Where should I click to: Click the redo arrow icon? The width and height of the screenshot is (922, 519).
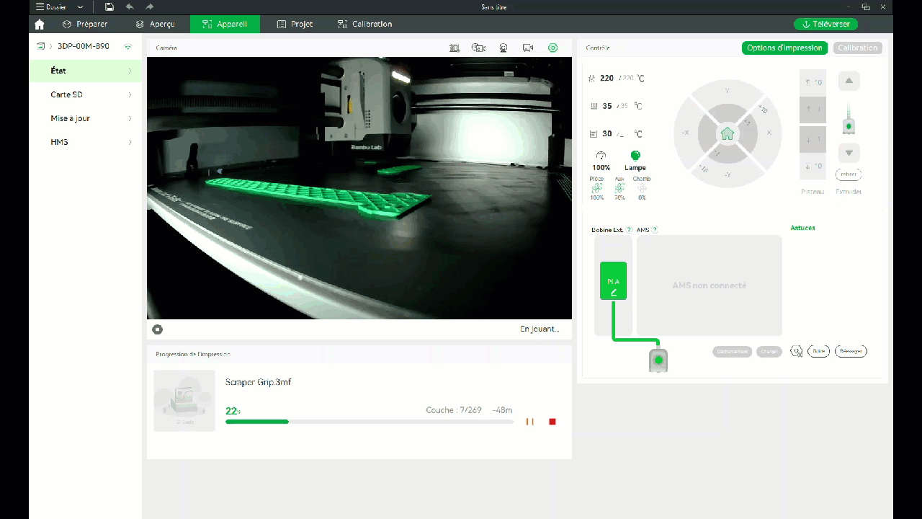pyautogui.click(x=150, y=6)
